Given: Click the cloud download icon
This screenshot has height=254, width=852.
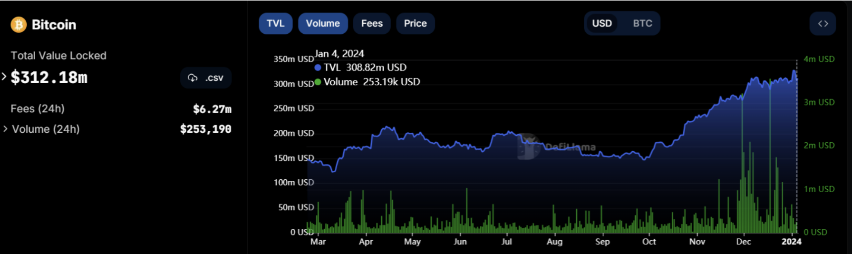Looking at the screenshot, I should pyautogui.click(x=193, y=78).
